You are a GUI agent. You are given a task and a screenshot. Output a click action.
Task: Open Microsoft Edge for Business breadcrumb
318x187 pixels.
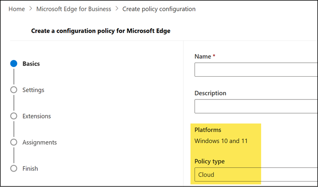[x=74, y=9]
